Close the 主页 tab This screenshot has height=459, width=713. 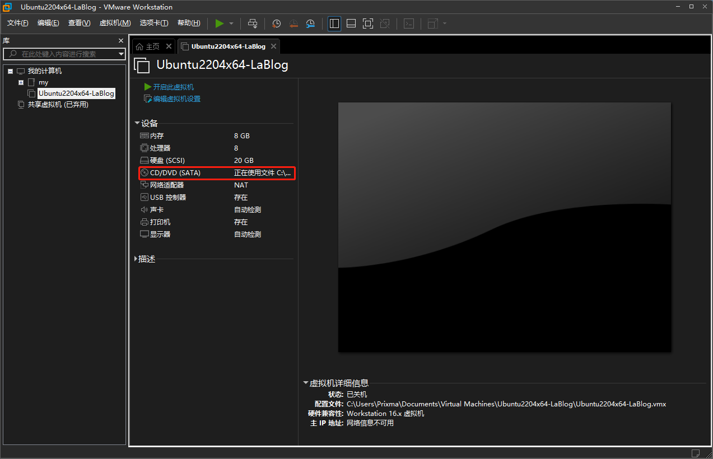coord(169,46)
